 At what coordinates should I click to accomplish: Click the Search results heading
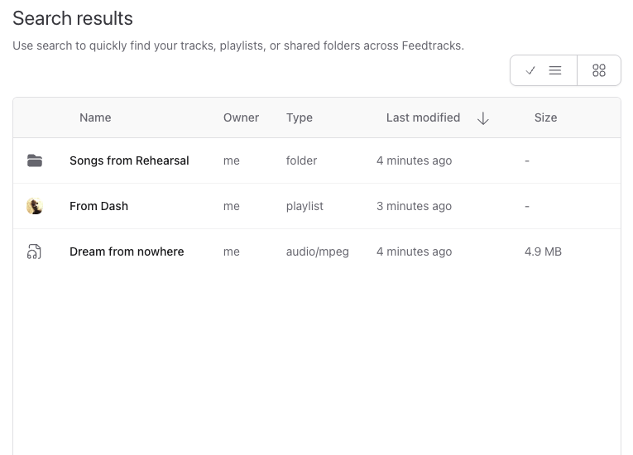click(x=73, y=18)
